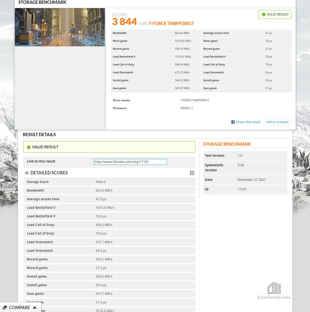Click Average access time 47.0 µs row
Viewport: 310px width, 312px height.
tap(109, 199)
